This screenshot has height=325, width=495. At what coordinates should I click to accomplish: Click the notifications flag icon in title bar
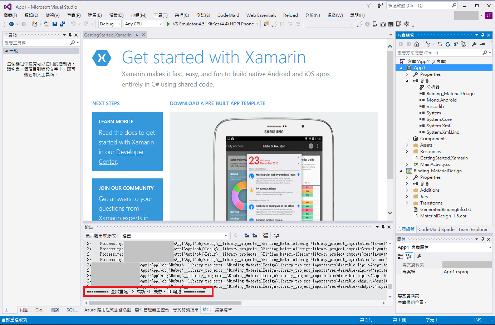(x=369, y=5)
